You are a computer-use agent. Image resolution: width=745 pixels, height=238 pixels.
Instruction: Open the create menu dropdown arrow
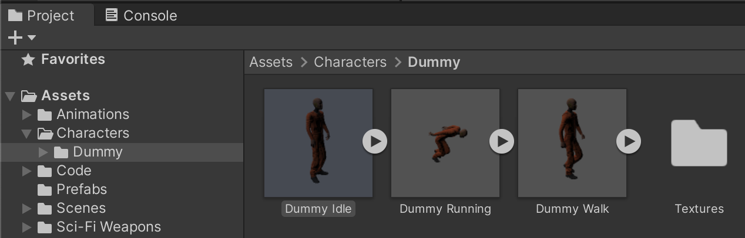tap(32, 38)
